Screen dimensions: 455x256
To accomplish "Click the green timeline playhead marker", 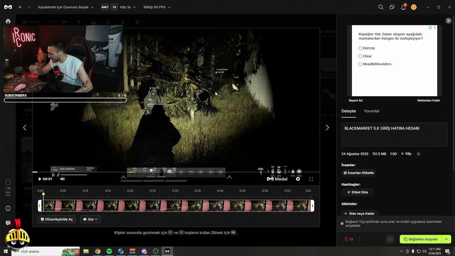I will click(x=43, y=194).
